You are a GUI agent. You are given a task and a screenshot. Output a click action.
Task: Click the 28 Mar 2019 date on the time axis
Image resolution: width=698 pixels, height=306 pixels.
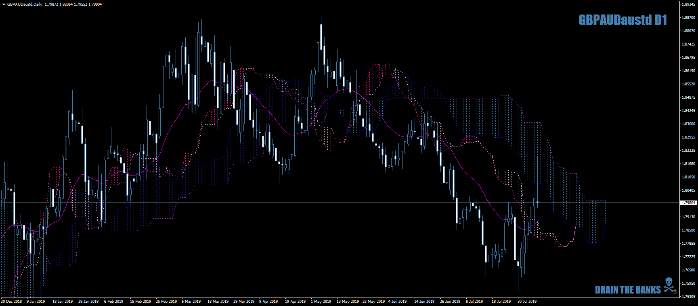coord(244,302)
